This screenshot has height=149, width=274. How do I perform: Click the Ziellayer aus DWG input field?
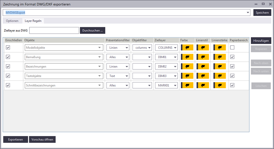[54, 30]
